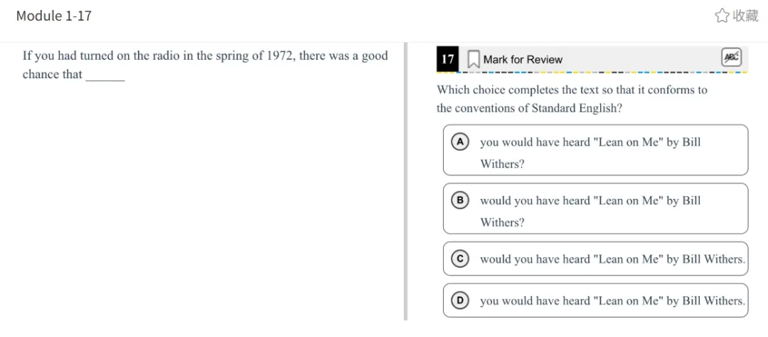The height and width of the screenshot is (337, 768).
Task: Toggle the ABC strikethrough answer-elimination icon
Action: pyautogui.click(x=731, y=58)
